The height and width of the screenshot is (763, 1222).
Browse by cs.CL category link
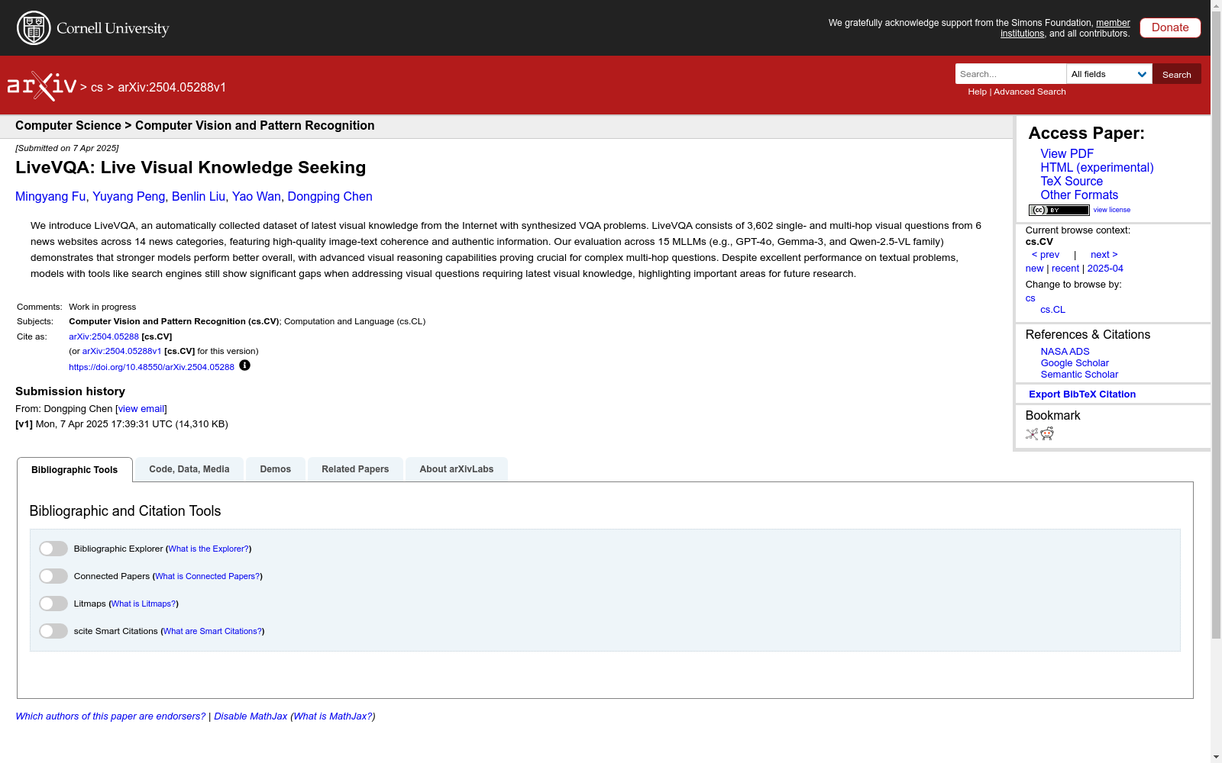(x=1052, y=310)
